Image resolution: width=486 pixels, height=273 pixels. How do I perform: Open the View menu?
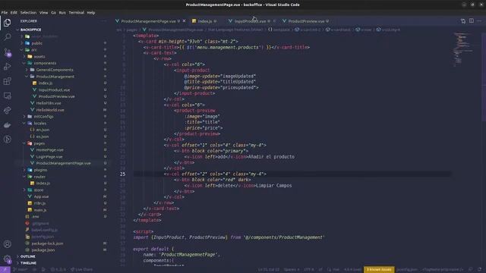pyautogui.click(x=43, y=13)
